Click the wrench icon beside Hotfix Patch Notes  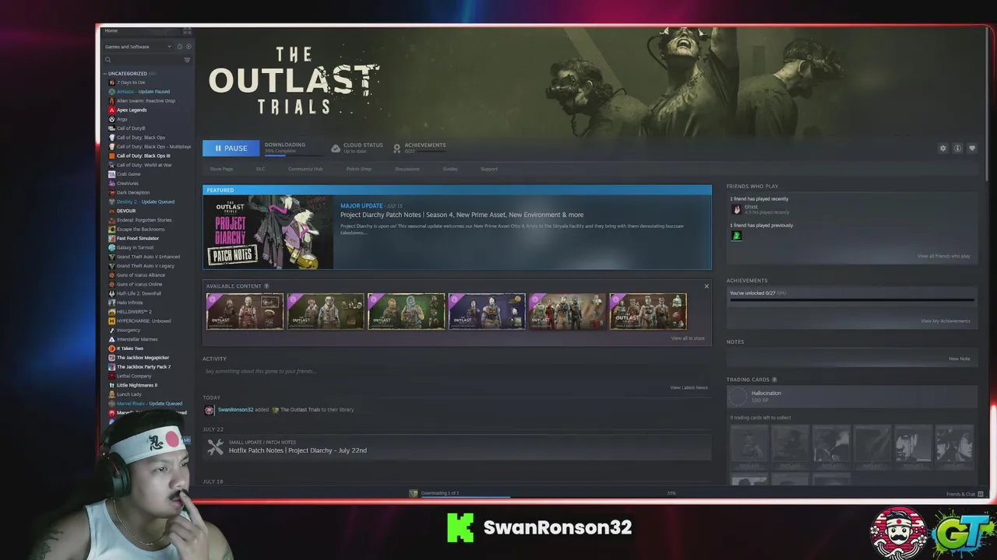(x=215, y=446)
